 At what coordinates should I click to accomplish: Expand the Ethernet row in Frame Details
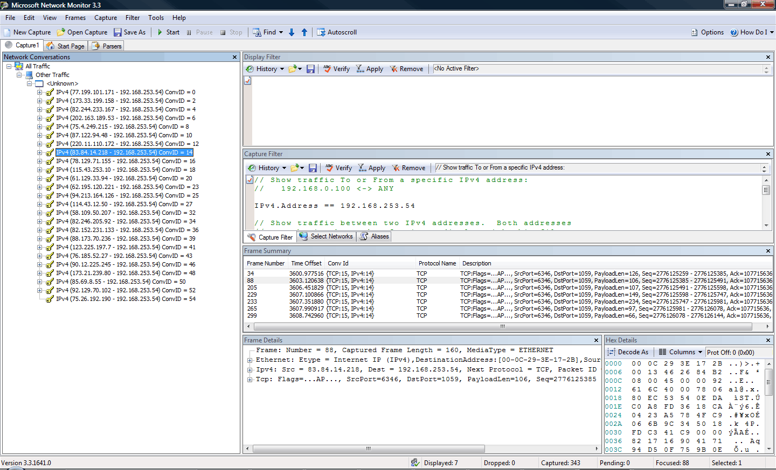250,360
